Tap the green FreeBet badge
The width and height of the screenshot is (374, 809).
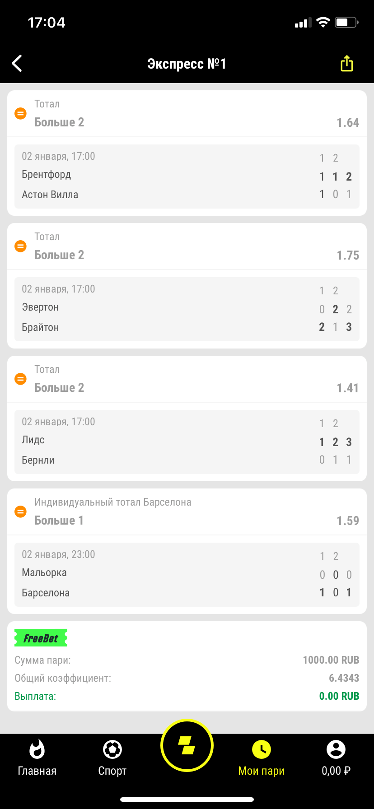(x=41, y=638)
